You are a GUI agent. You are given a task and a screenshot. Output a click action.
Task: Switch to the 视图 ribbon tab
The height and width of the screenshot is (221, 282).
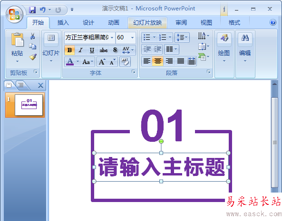coord(206,23)
